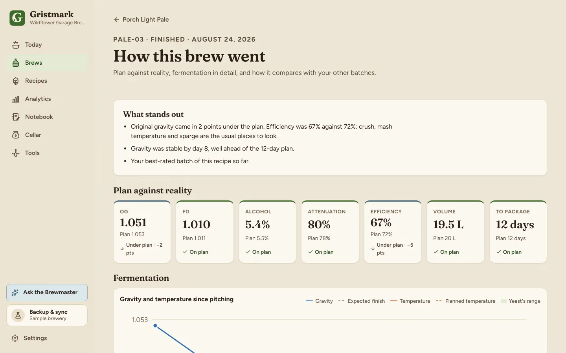Click the OG card down-arrow icon
The width and height of the screenshot is (566, 353).
(122, 249)
